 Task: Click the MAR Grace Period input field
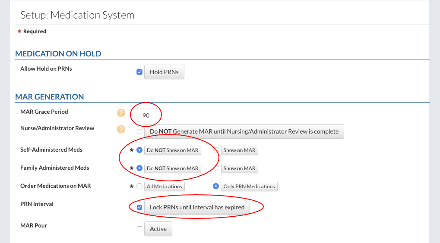(147, 115)
